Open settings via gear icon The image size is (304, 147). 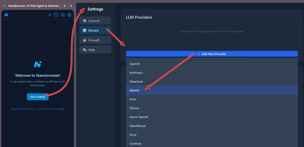tap(69, 15)
